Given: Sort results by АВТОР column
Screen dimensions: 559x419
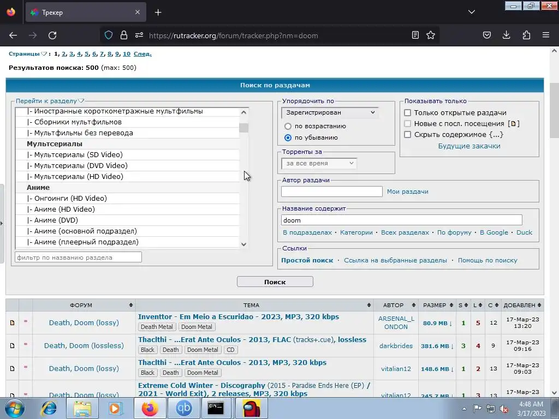Looking at the screenshot, I should 396,305.
